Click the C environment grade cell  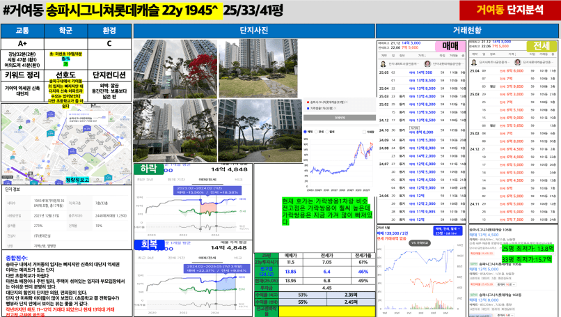click(x=109, y=44)
